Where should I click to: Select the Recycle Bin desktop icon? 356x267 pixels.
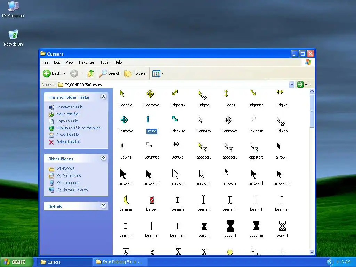[13, 38]
